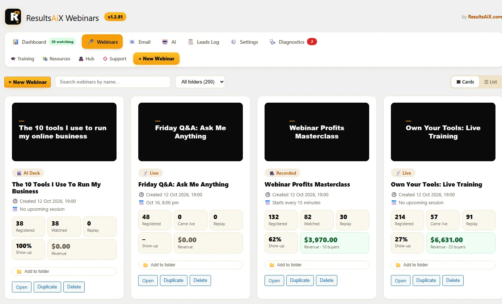Click the 38 watching badge
Screen dimensions: 502x304
pyautogui.click(x=62, y=42)
